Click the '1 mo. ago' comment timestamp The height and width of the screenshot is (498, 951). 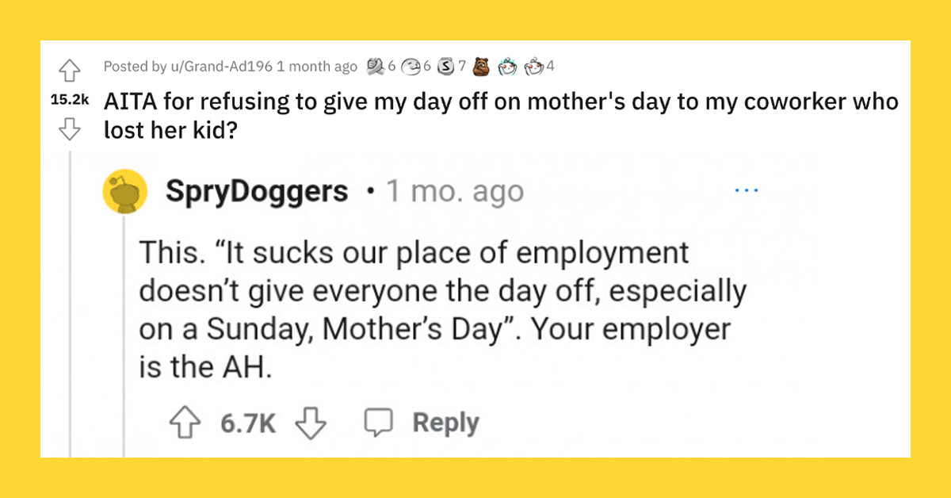pyautogui.click(x=455, y=190)
